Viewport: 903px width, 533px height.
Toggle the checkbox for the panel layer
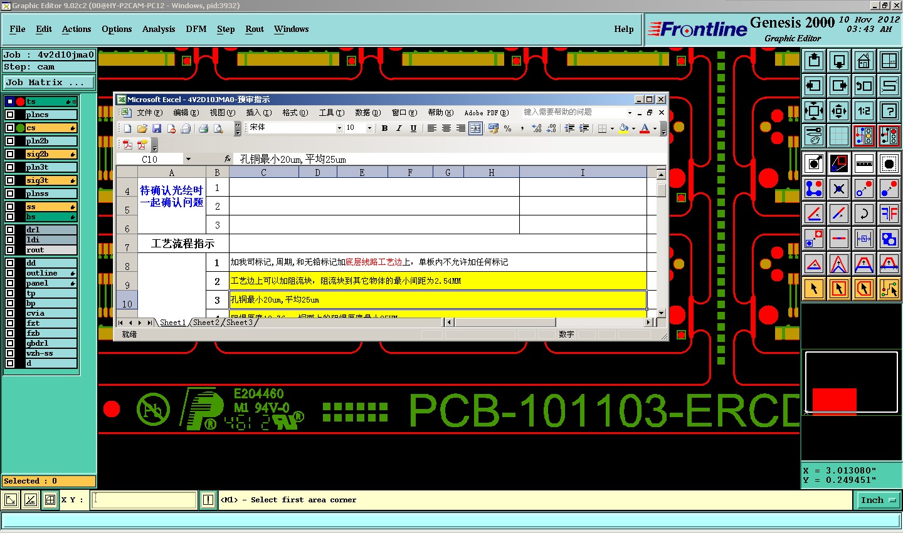(x=10, y=283)
